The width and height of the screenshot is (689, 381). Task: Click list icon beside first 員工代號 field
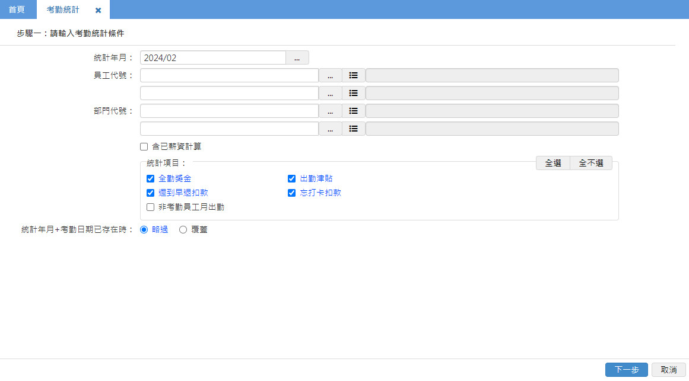point(353,75)
